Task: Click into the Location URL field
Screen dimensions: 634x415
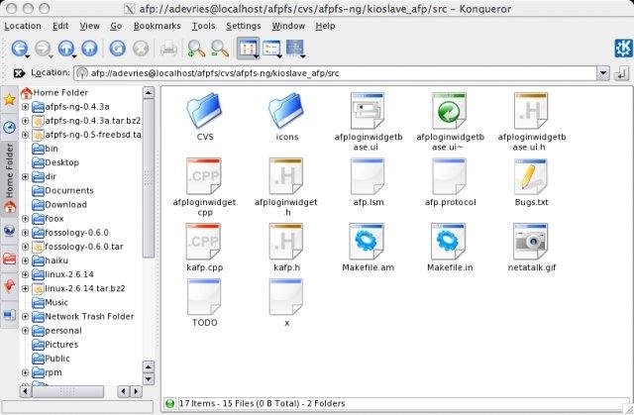Action: [335, 73]
